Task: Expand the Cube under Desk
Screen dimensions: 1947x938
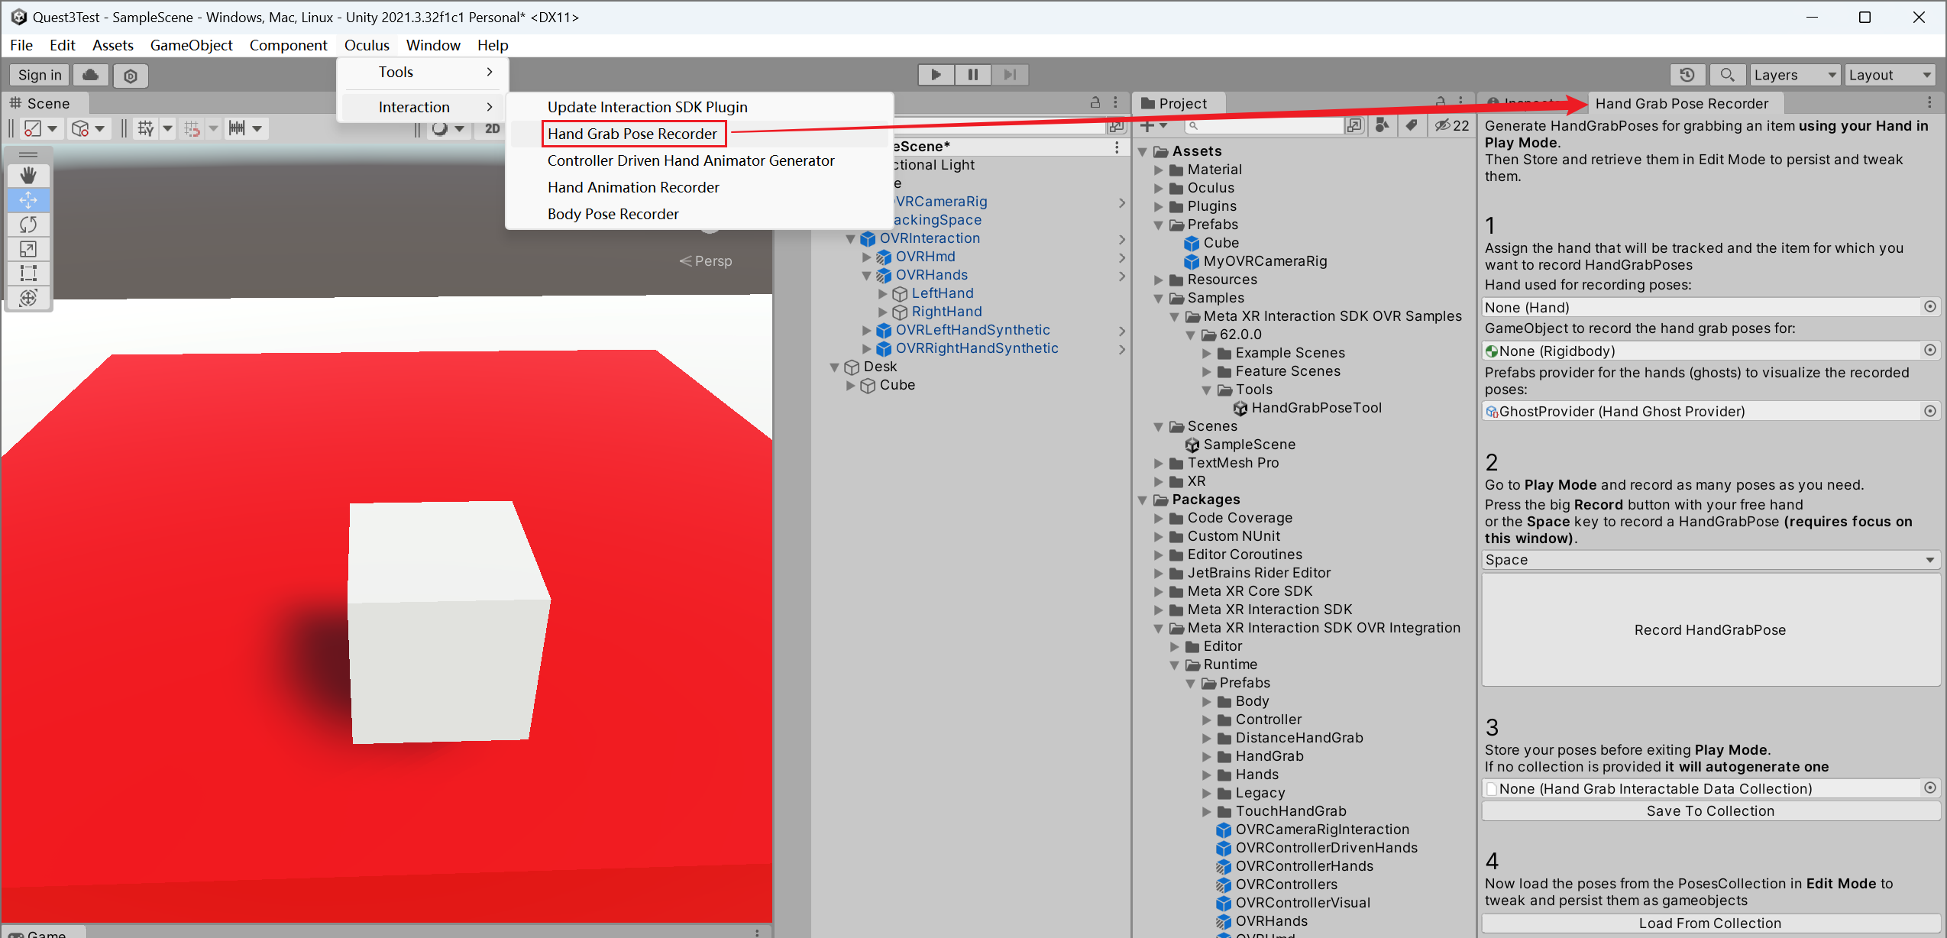Action: point(851,385)
